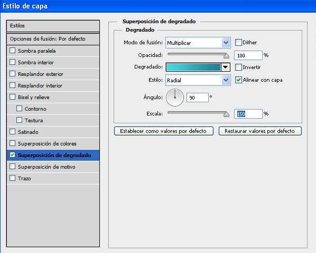Click Restaurar valores por defecto

click(x=260, y=131)
